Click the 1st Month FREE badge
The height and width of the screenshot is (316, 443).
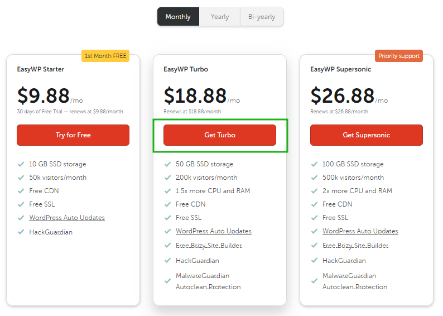pyautogui.click(x=105, y=56)
